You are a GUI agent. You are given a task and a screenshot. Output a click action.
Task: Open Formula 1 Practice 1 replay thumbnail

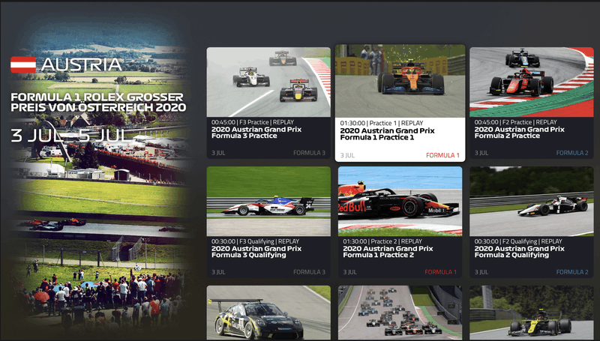click(400, 81)
